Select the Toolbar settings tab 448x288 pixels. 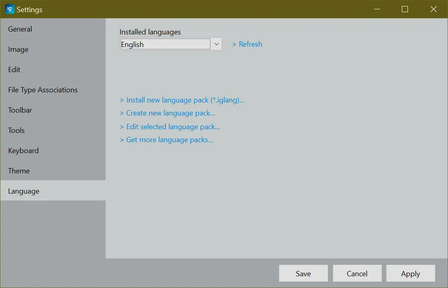point(53,110)
